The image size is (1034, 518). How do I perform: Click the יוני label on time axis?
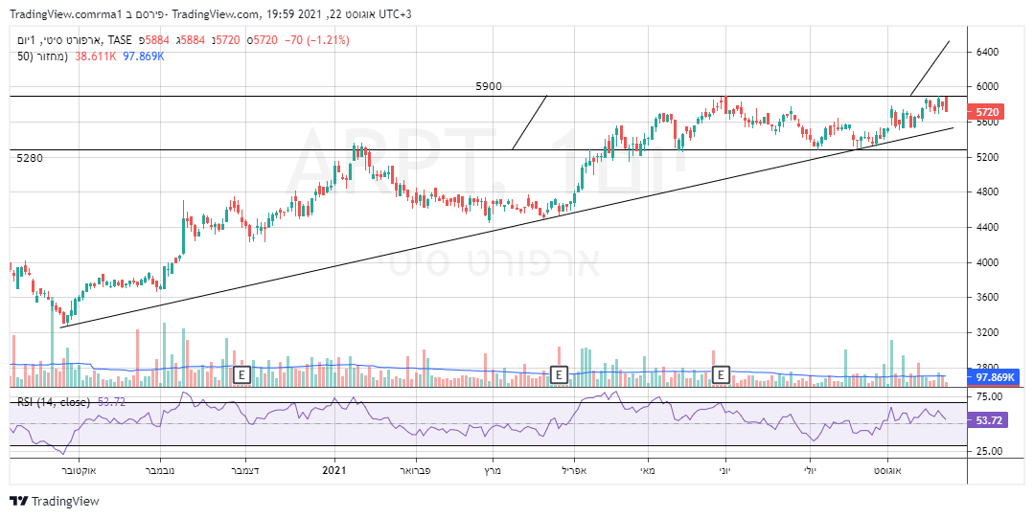pos(726,470)
